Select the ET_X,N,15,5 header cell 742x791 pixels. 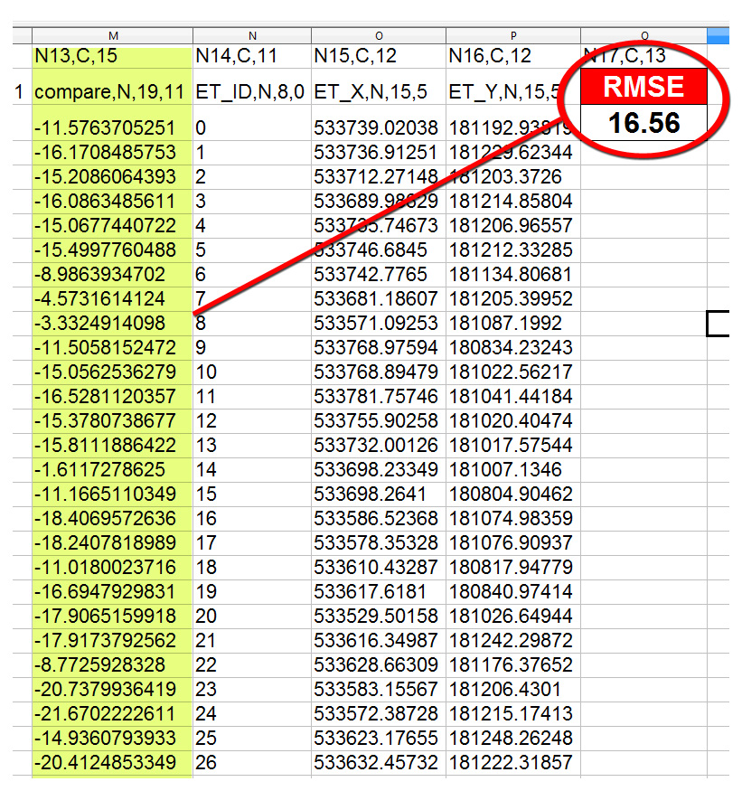[377, 91]
